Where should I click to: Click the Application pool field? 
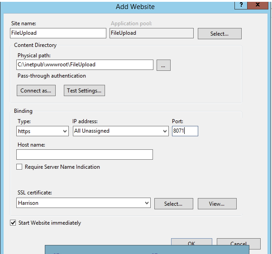pos(151,33)
